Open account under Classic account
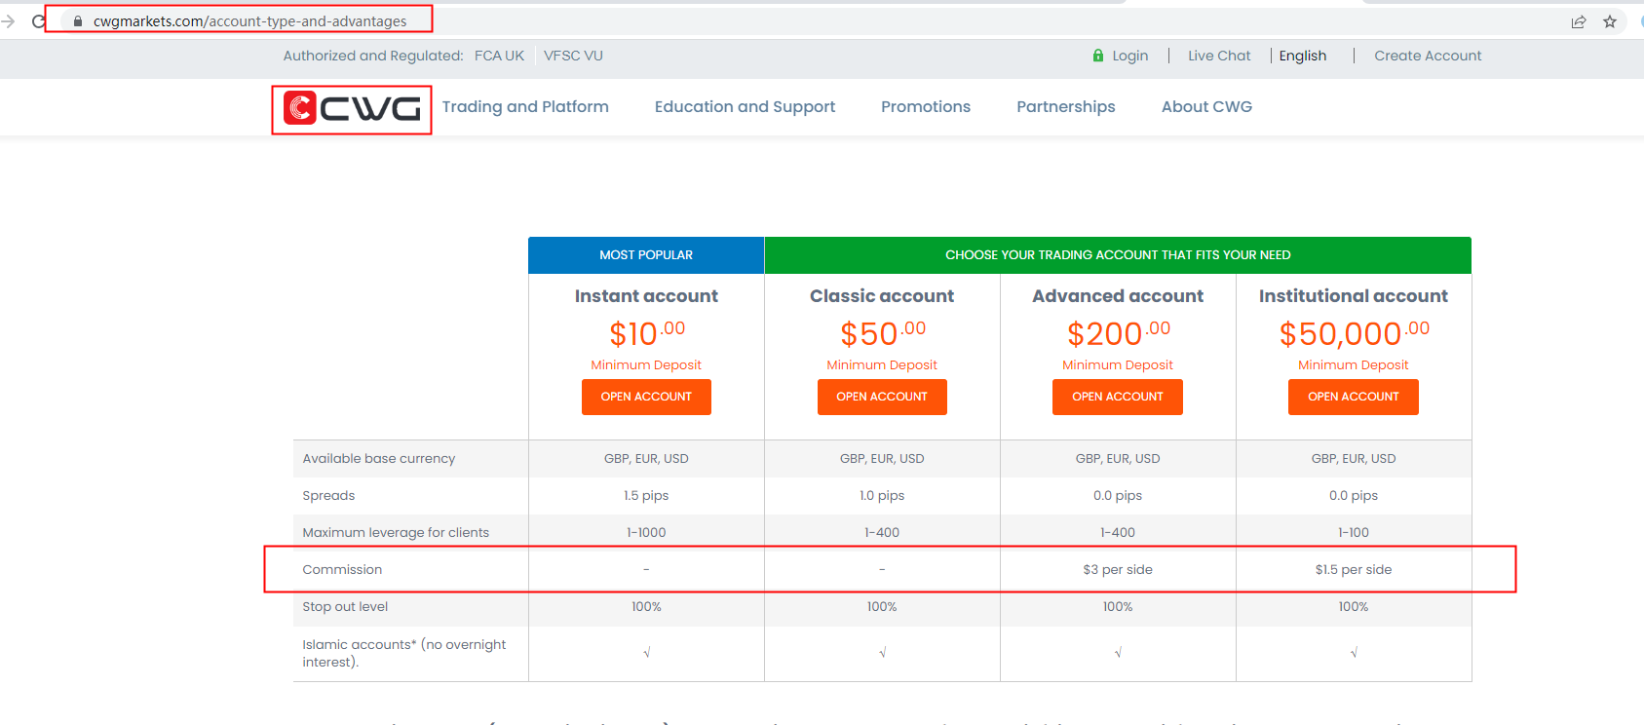This screenshot has width=1644, height=725. pyautogui.click(x=882, y=397)
